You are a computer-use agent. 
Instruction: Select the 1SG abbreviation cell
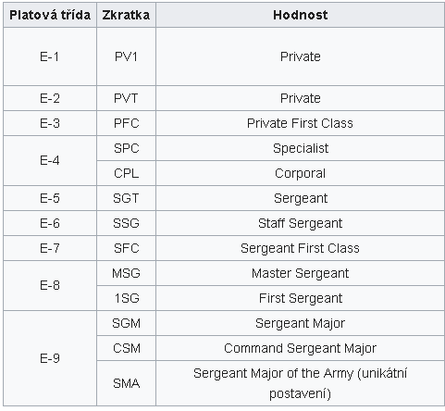[x=126, y=298]
